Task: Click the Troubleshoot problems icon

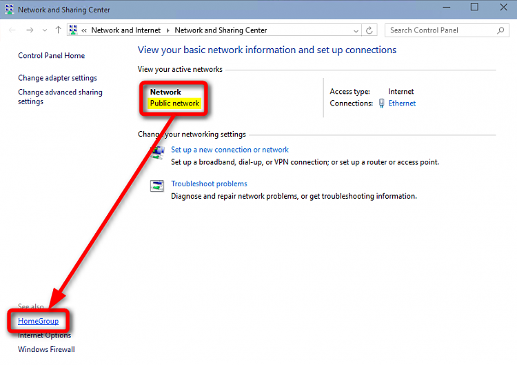Action: pyautogui.click(x=157, y=186)
